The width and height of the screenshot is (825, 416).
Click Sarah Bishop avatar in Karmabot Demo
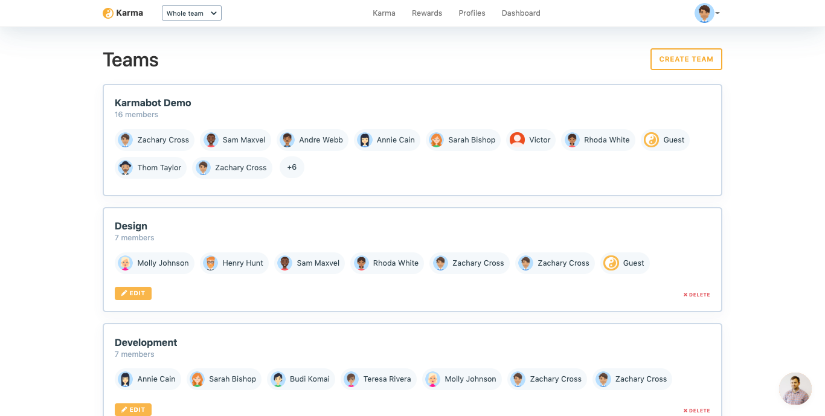437,140
